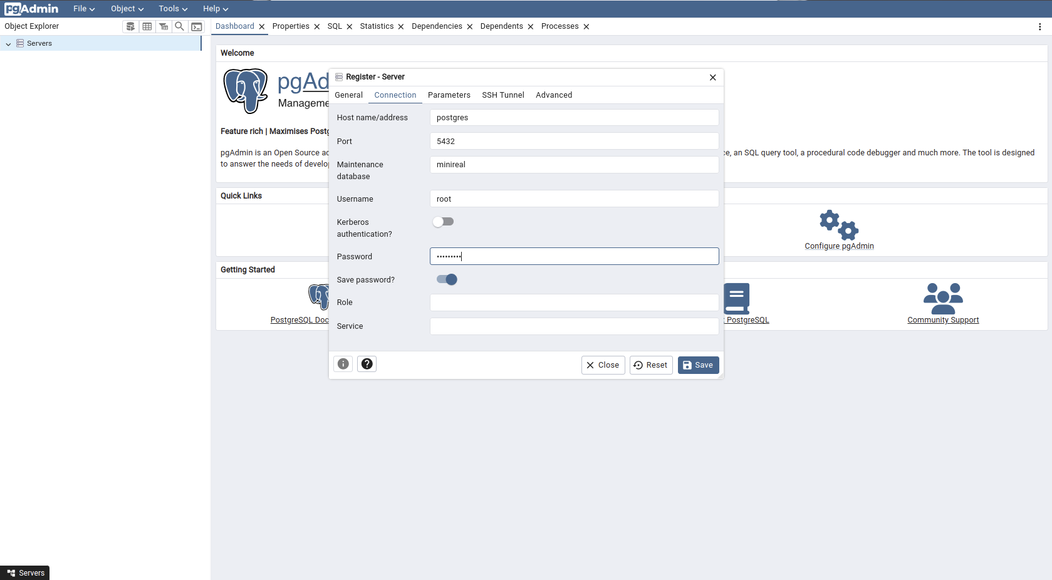The width and height of the screenshot is (1052, 580).
Task: Click the Username field containing root
Action: point(574,199)
